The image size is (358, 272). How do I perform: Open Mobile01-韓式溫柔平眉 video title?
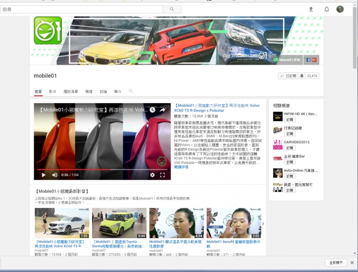[176, 244]
